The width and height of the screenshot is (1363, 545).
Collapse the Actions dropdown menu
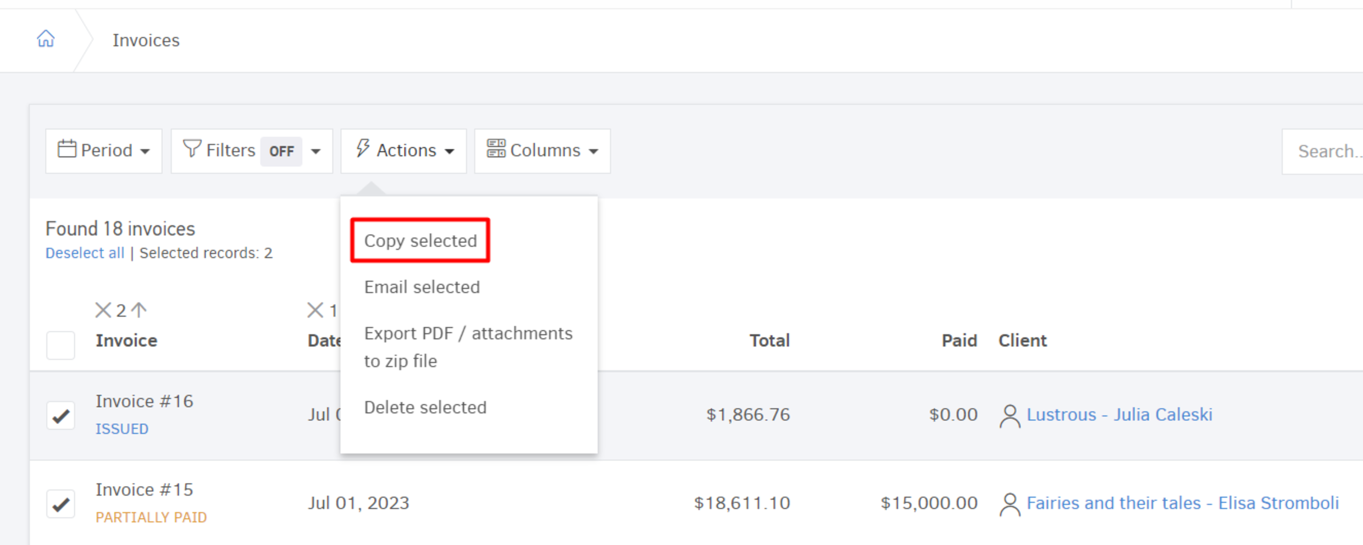click(x=403, y=151)
